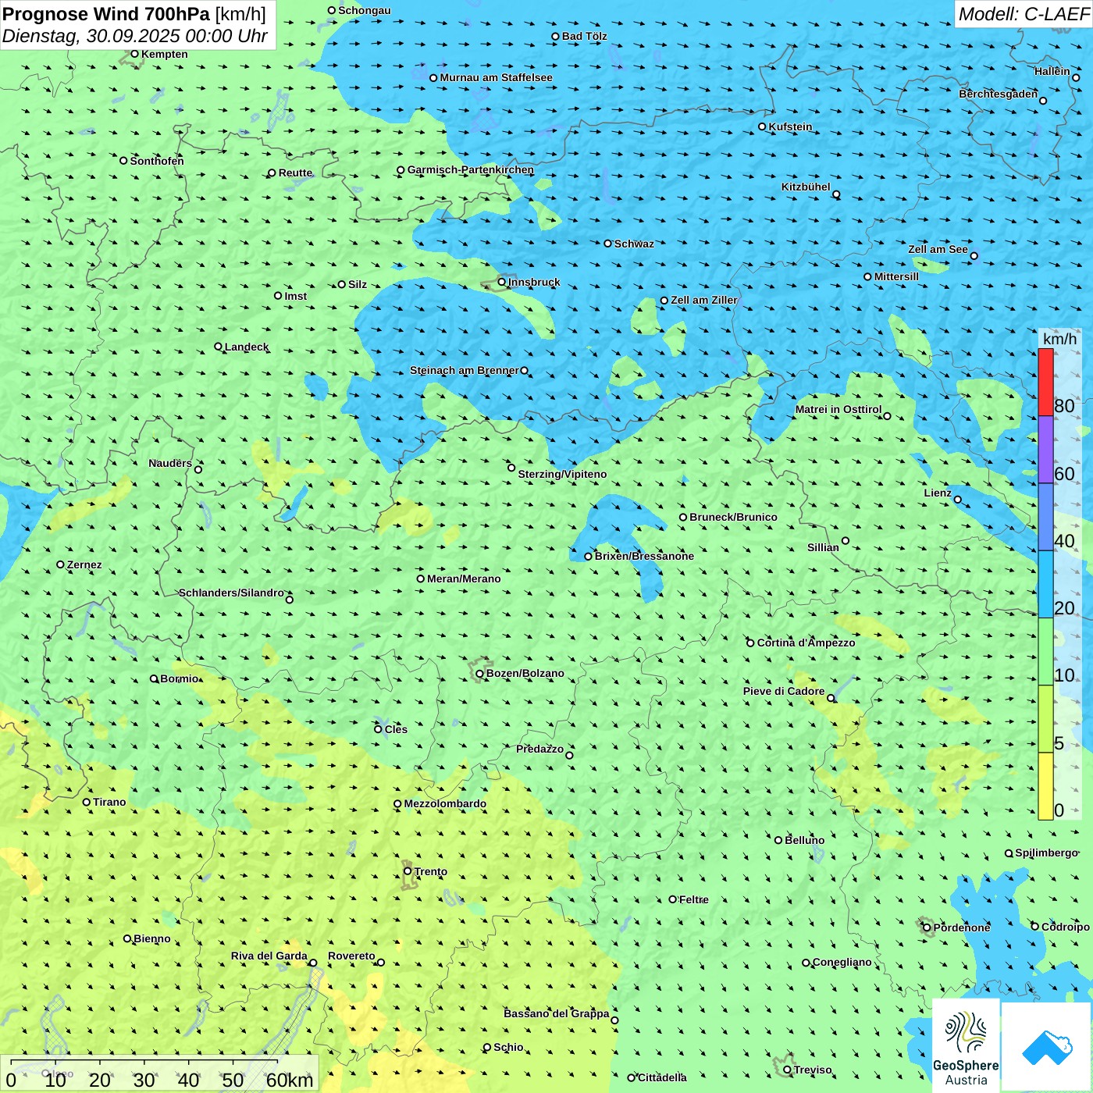This screenshot has width=1093, height=1093.
Task: Select the Rovereto city label
Action: tap(351, 956)
